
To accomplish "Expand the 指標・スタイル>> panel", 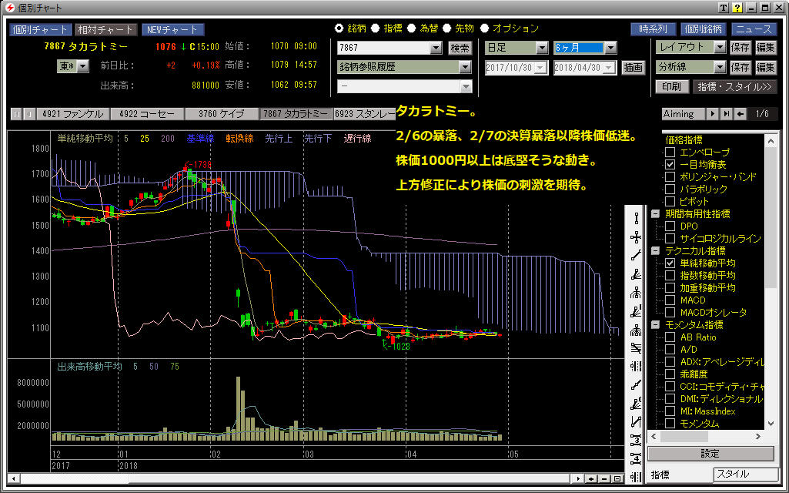I will (x=734, y=86).
